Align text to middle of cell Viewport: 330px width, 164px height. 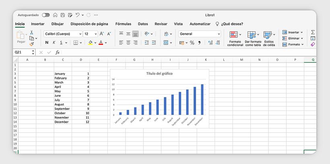(128, 34)
